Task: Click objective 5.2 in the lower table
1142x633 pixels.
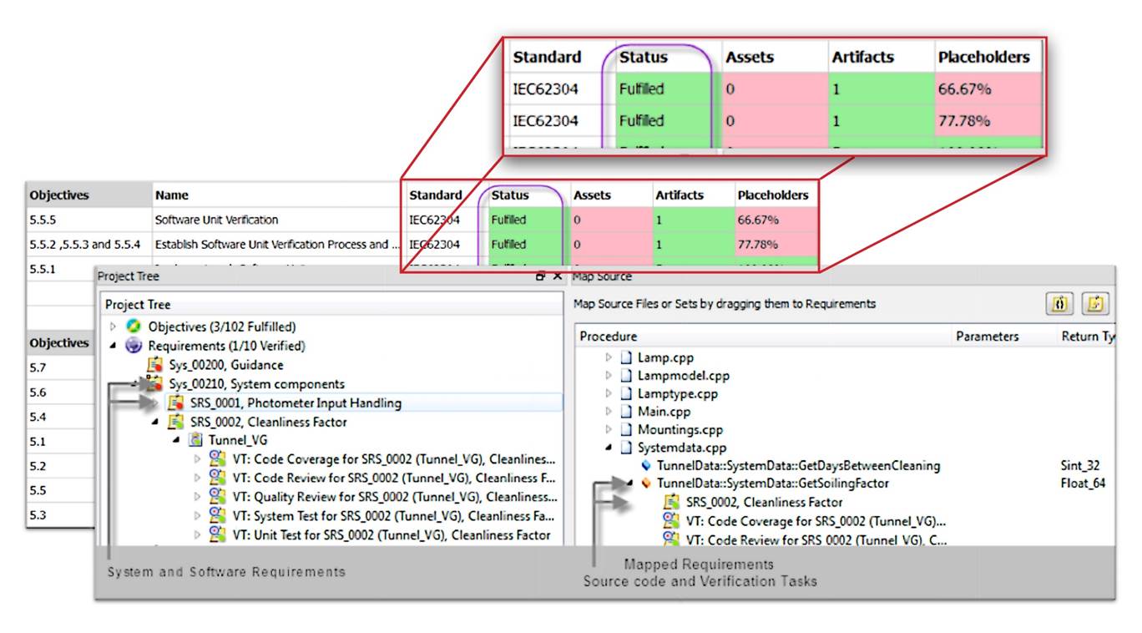Action: tap(59, 466)
